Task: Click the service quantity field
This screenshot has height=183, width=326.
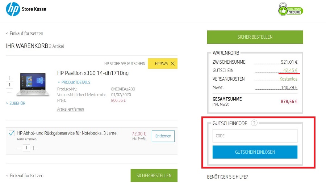Action: (26, 148)
